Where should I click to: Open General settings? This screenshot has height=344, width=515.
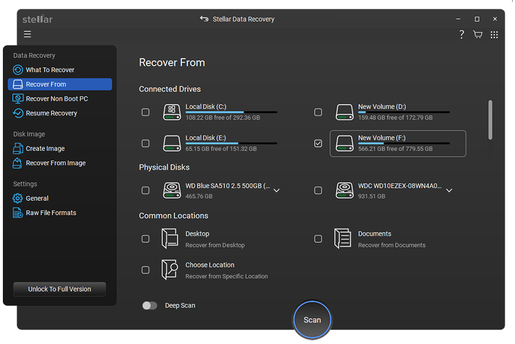click(x=60, y=198)
